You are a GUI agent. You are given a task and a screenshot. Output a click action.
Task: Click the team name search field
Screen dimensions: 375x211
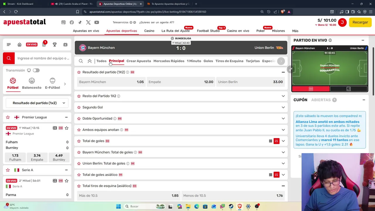click(43, 58)
